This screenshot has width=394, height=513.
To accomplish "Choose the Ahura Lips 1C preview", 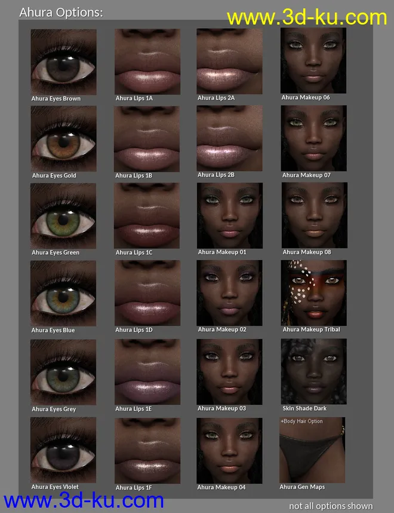I will click(147, 215).
